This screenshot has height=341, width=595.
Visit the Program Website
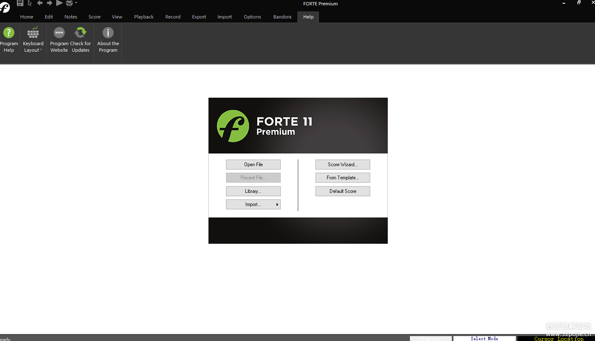pyautogui.click(x=59, y=40)
